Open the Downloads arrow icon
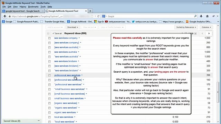Viewport: 221px width, 124px height. coord(201,16)
